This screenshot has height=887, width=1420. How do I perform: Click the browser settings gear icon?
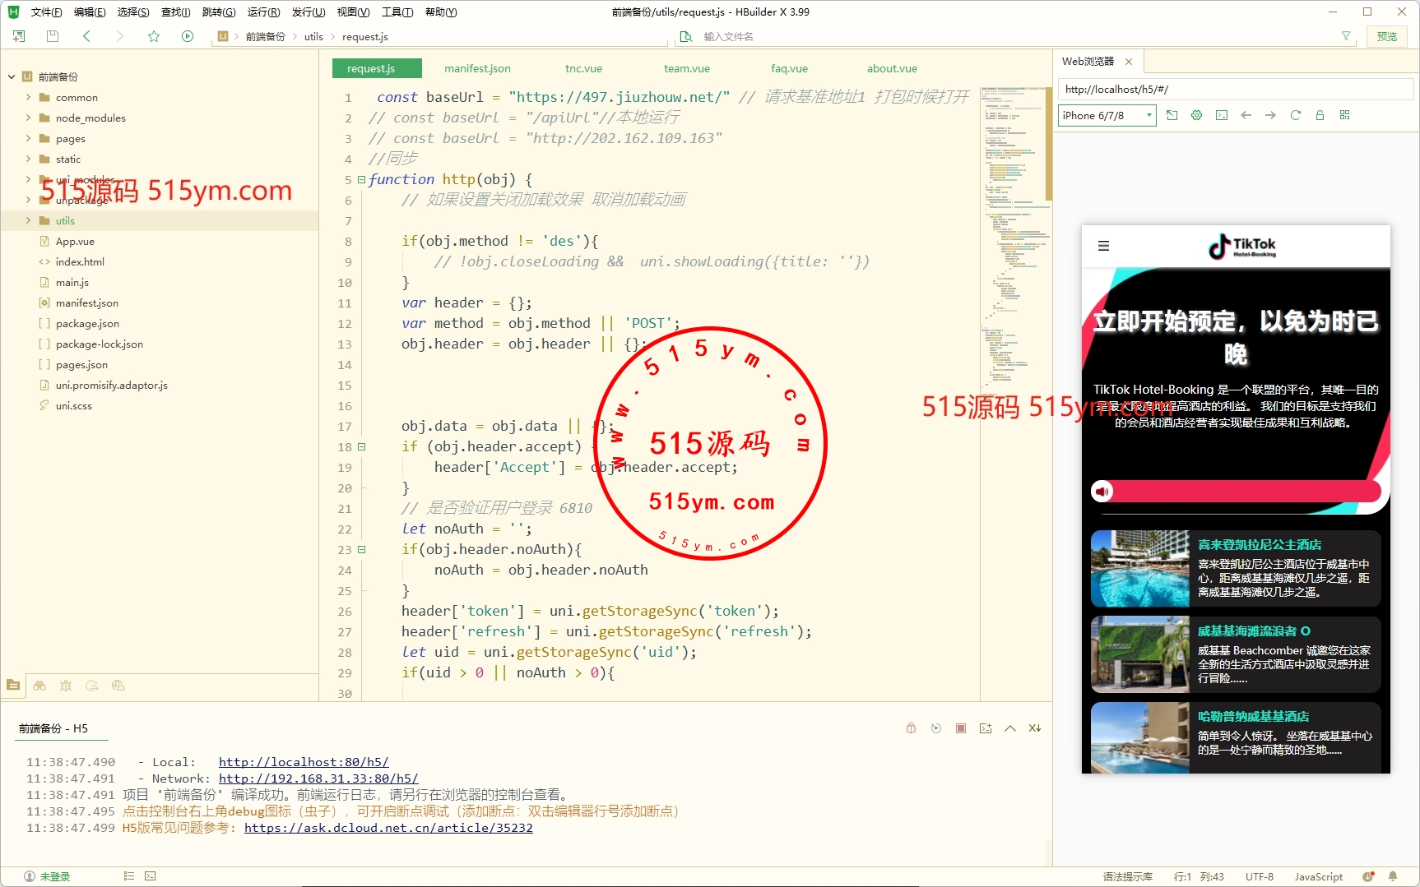point(1196,115)
